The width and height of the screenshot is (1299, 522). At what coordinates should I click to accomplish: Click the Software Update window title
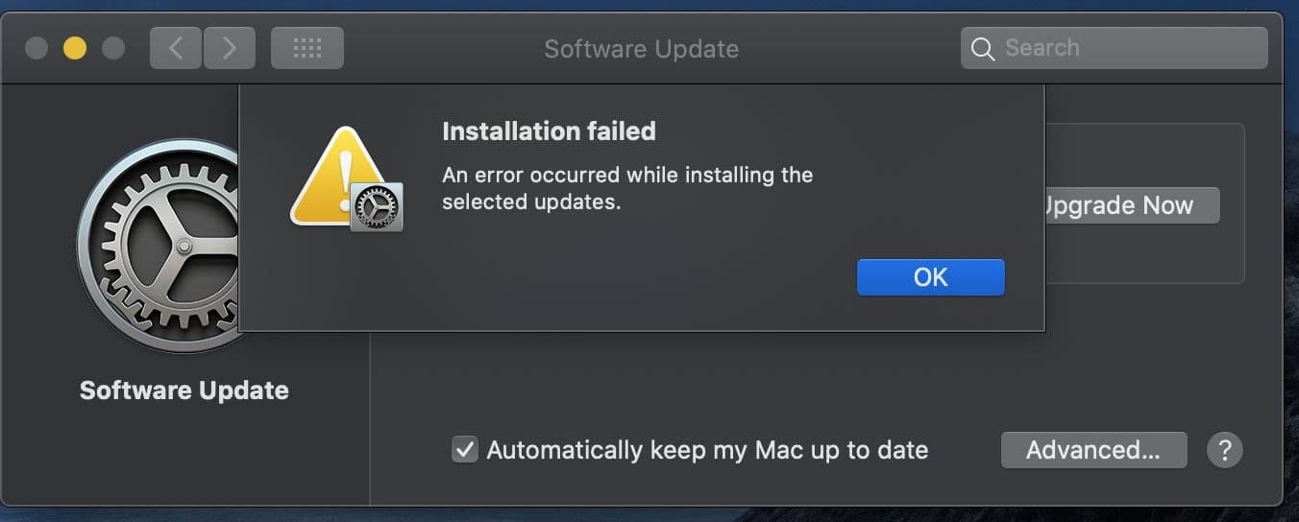(x=641, y=49)
